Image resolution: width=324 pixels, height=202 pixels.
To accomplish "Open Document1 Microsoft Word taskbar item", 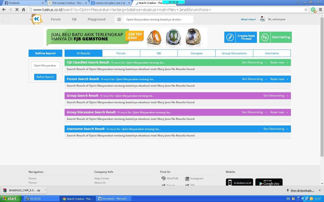I will pos(114,199).
